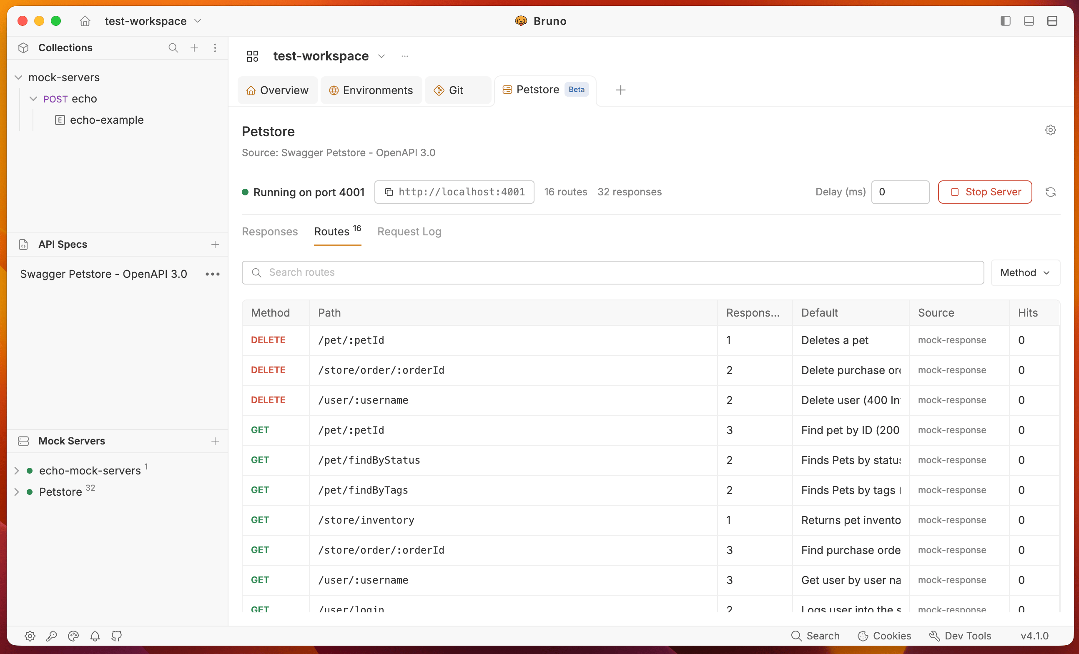Add a new collection with plus icon
This screenshot has width=1079, height=654.
pos(194,47)
